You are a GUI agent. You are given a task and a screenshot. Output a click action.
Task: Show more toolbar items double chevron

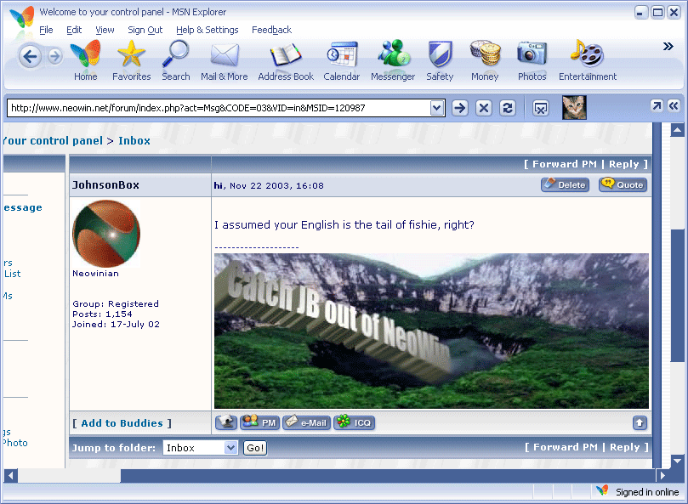[668, 47]
